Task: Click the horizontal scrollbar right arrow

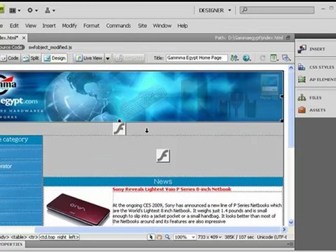Action: pyautogui.click(x=284, y=230)
